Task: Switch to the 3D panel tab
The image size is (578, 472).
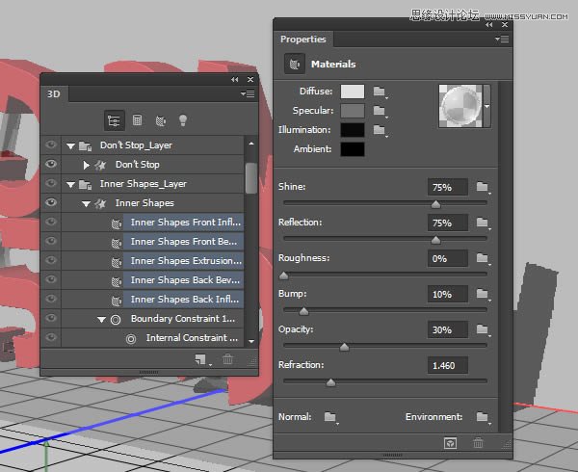Action: pos(54,94)
